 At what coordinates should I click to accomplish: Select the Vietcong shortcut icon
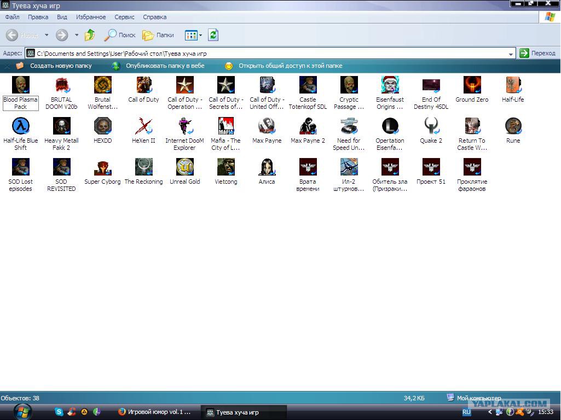[x=225, y=167]
